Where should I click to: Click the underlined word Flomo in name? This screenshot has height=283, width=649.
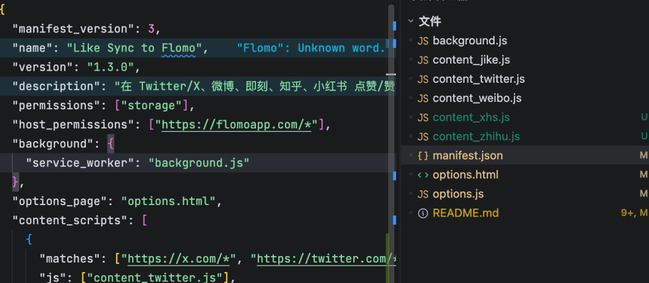pos(178,48)
